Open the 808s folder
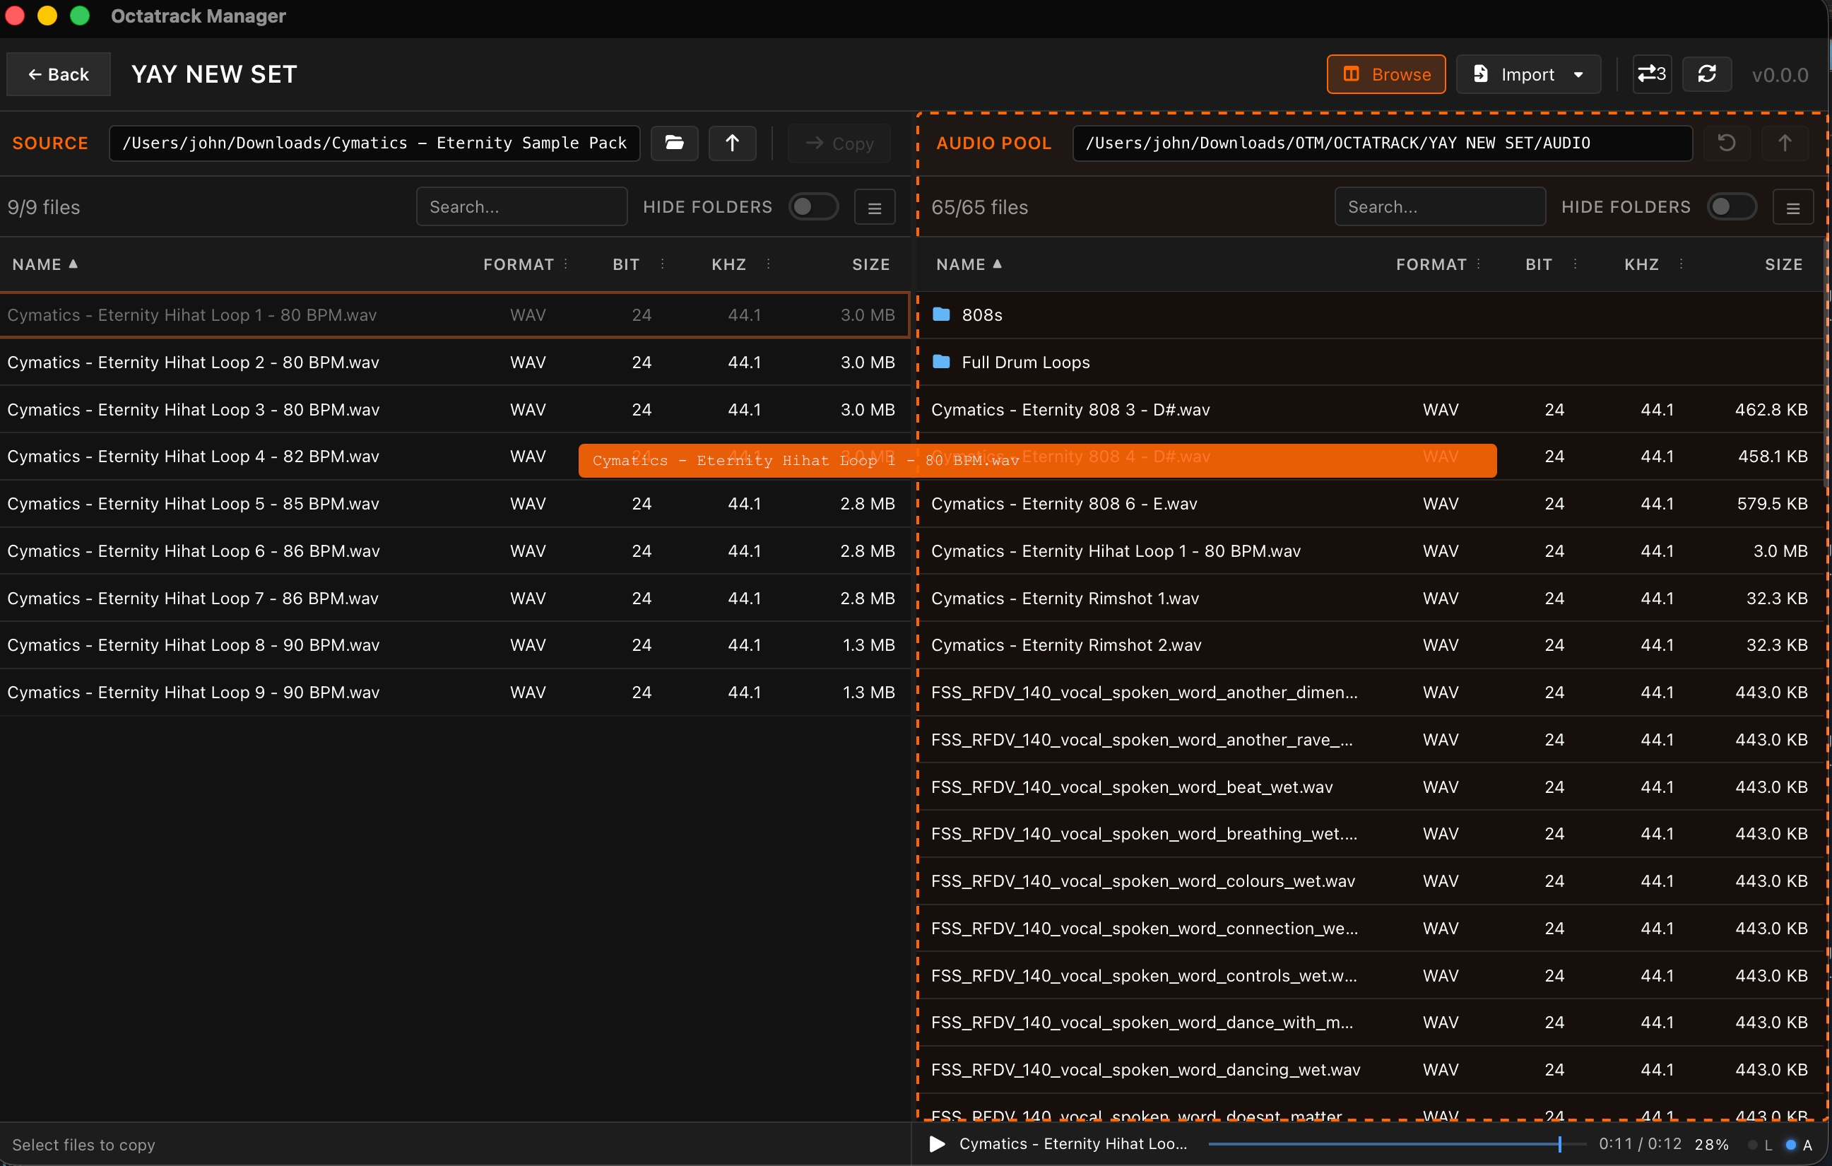The height and width of the screenshot is (1166, 1832). click(x=1370, y=315)
